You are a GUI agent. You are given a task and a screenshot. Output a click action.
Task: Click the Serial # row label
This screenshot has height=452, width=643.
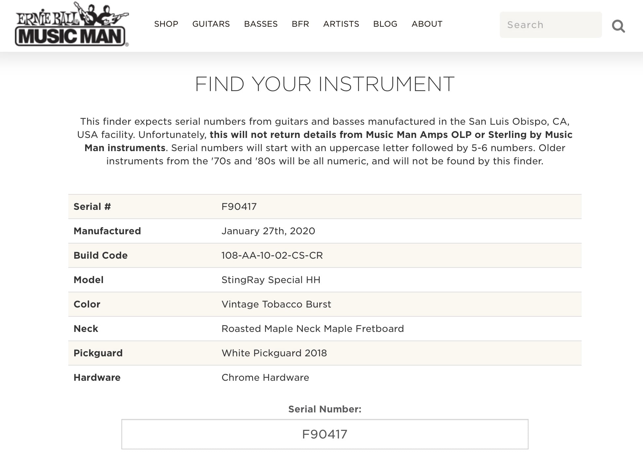click(x=92, y=207)
